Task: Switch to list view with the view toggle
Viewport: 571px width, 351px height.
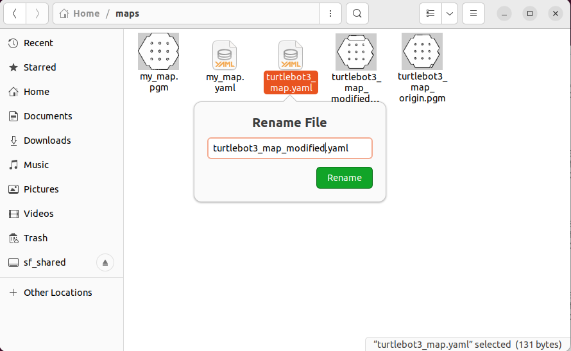Action: [x=430, y=13]
